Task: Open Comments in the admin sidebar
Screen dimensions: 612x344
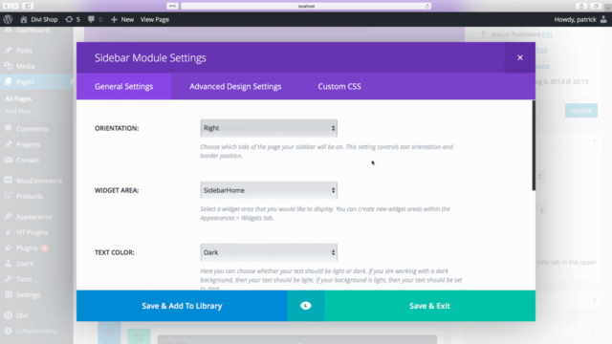Action: (x=33, y=129)
